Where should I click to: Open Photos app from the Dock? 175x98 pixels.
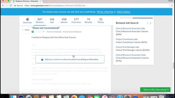[x=74, y=97]
